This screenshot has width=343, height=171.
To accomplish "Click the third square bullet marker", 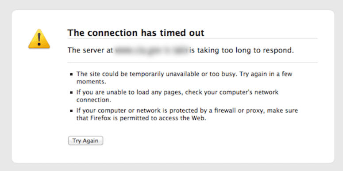I will point(71,111).
